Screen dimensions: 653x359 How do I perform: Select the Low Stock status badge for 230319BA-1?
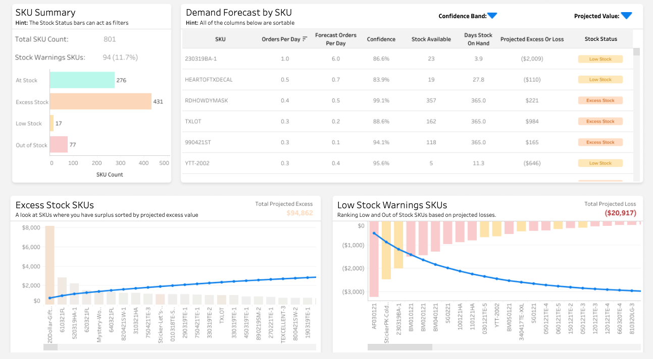(x=600, y=58)
